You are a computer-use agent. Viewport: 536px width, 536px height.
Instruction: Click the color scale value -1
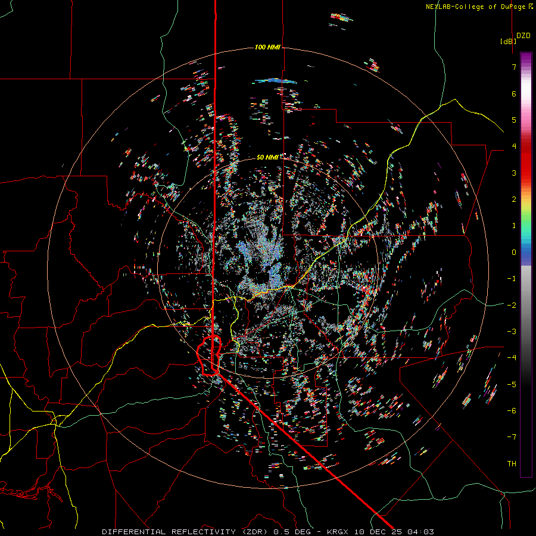[512, 279]
